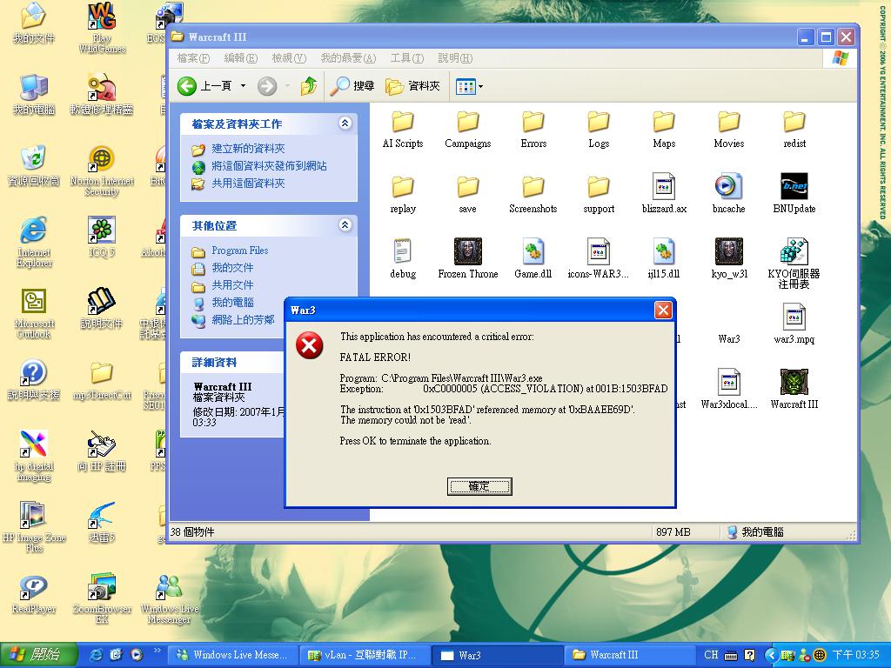This screenshot has height=668, width=891.
Task: Open the 工具(T) Tools menu
Action: 407,58
